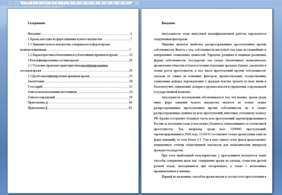Click page number 54 in the contents
This screenshot has width=282, height=195.
pos(131,92)
